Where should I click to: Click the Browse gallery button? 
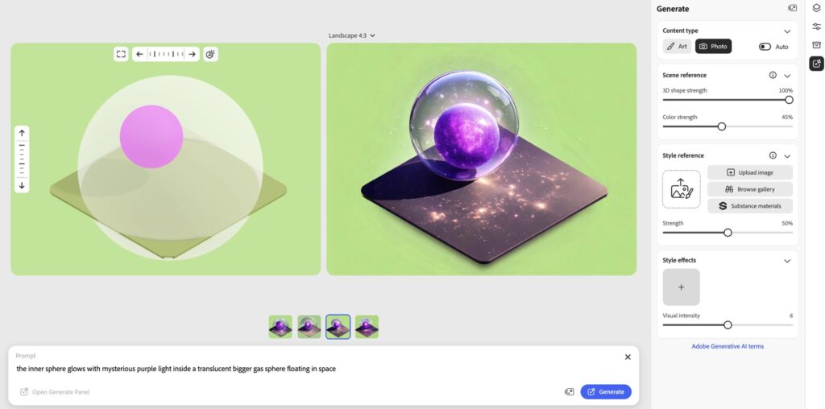(750, 189)
